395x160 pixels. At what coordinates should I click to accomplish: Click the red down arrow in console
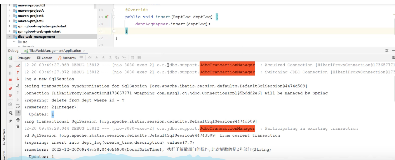[18, 79]
